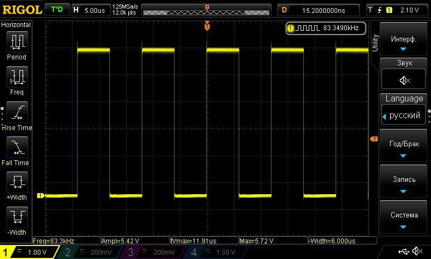Click the trigger source channel 1 badge
Viewport: 431px width, 259px height.
pos(389,10)
